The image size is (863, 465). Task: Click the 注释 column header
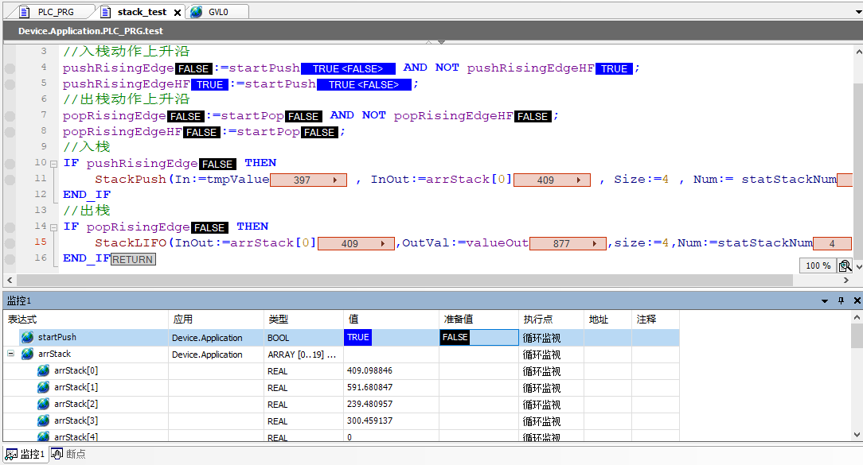[655, 320]
